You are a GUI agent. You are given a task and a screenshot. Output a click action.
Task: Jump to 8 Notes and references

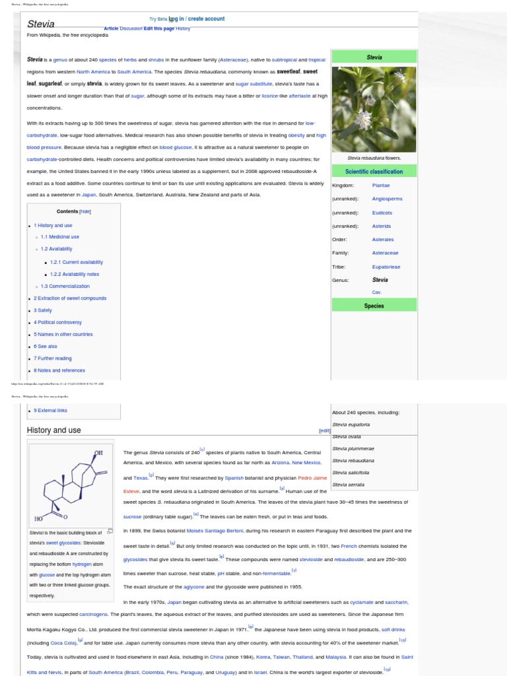coord(59,371)
